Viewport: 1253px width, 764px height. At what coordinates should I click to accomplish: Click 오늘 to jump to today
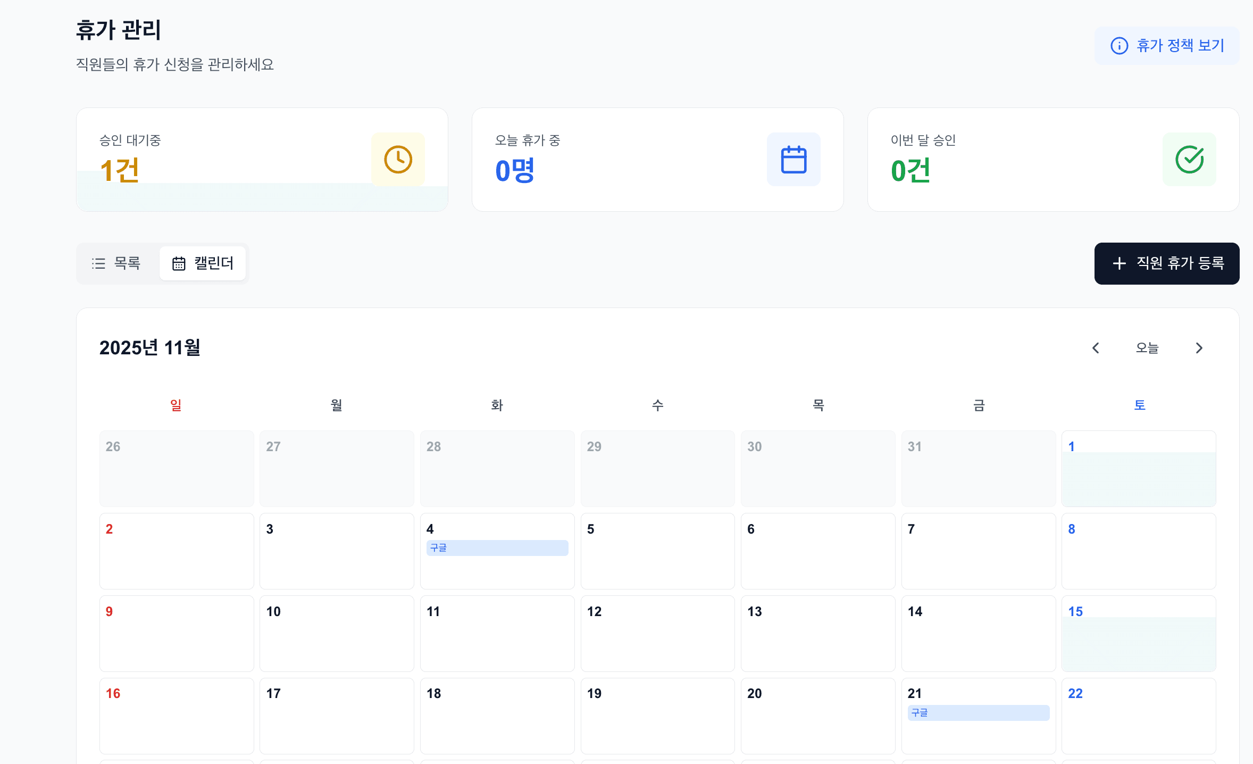1147,347
